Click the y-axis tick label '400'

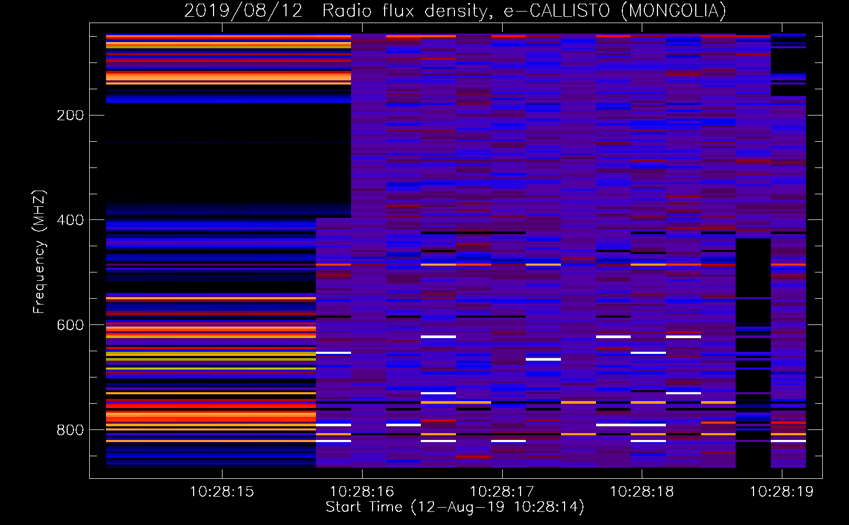tap(70, 220)
